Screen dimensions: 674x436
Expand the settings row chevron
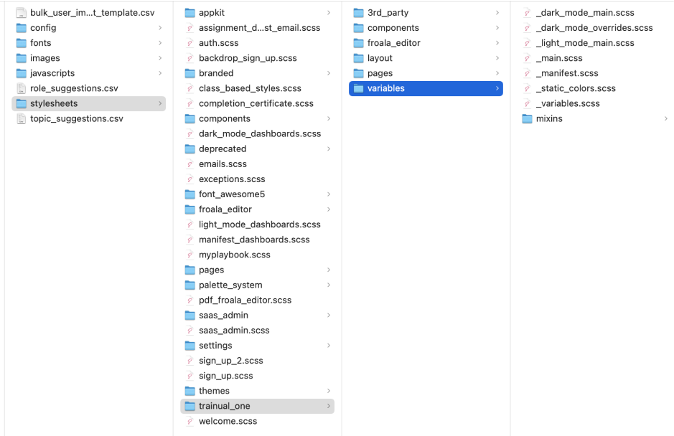329,346
